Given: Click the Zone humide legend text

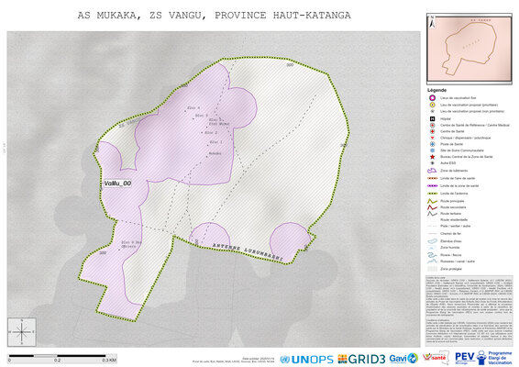Looking at the screenshot, I should click(x=450, y=248).
